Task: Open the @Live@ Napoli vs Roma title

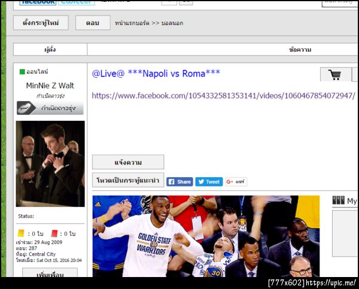Action: pyautogui.click(x=156, y=74)
